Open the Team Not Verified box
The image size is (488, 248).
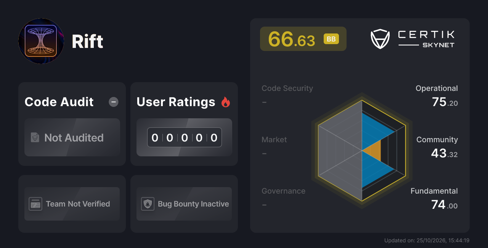pyautogui.click(x=72, y=204)
